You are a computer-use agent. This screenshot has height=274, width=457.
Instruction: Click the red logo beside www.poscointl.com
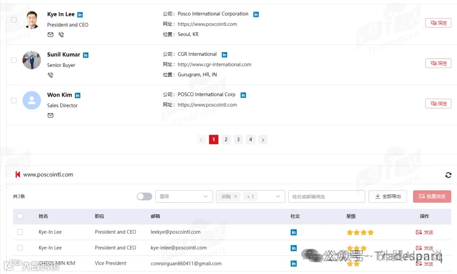point(17,174)
